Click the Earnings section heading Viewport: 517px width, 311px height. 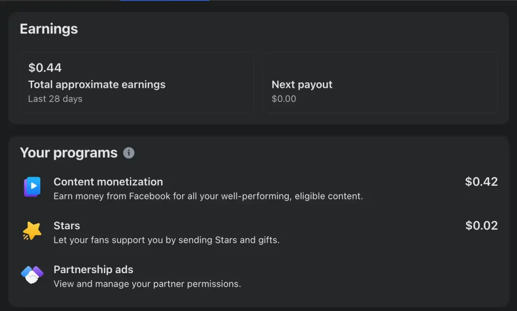(48, 29)
